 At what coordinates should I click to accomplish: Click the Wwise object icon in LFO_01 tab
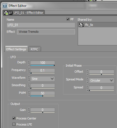pyautogui.click(x=6, y=13)
